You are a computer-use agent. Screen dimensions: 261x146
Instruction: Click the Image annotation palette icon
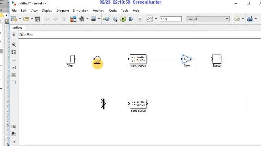click(14, 75)
